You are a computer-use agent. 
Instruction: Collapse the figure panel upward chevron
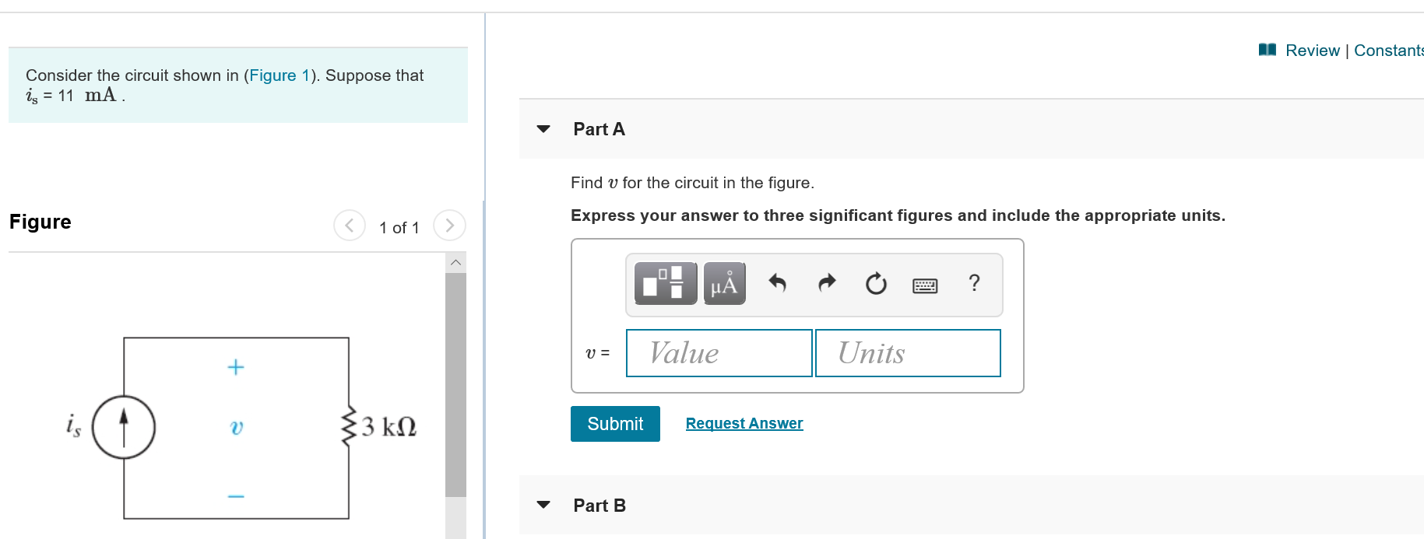pyautogui.click(x=455, y=262)
